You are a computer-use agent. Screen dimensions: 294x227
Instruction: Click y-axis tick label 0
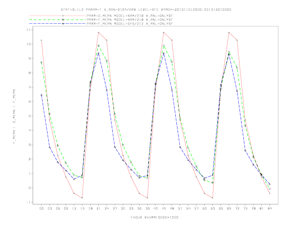(x=29, y=188)
